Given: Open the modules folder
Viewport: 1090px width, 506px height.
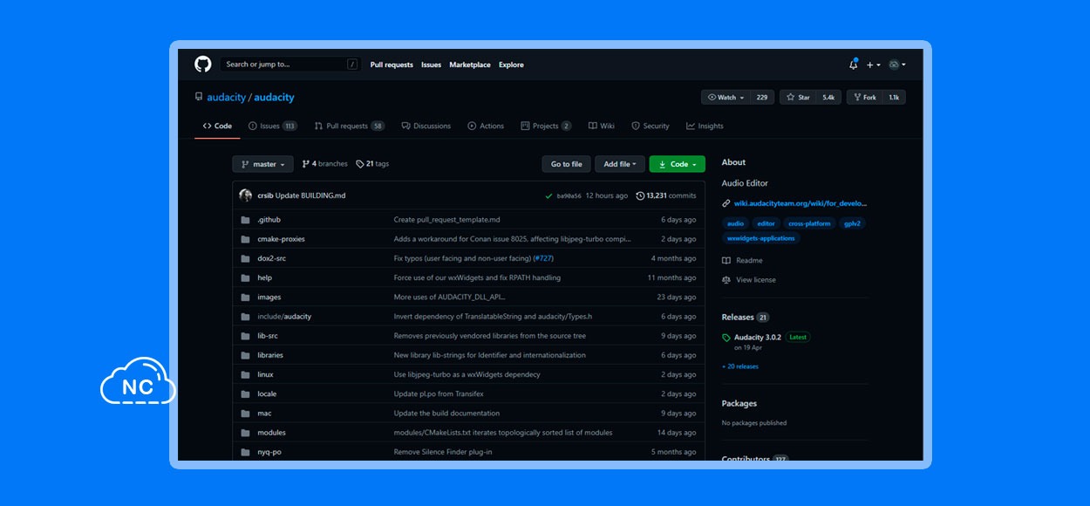Looking at the screenshot, I should (x=271, y=433).
